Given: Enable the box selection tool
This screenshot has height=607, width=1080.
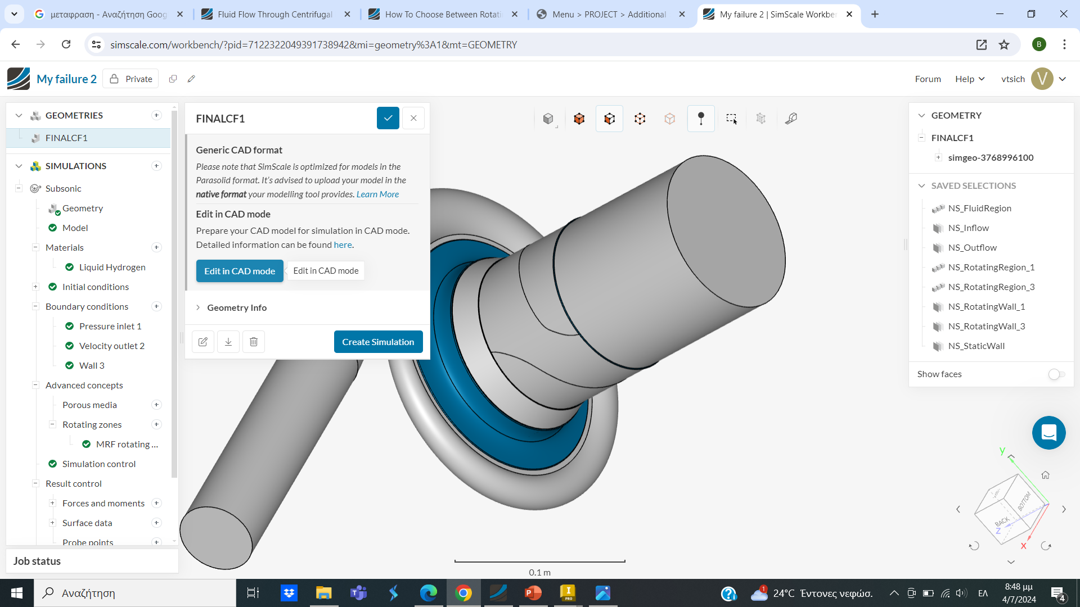Looking at the screenshot, I should coord(732,119).
